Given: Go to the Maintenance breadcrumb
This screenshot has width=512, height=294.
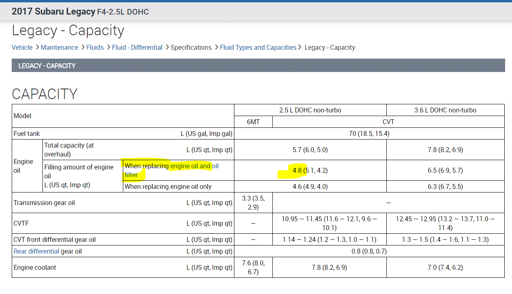Looking at the screenshot, I should pos(59,47).
